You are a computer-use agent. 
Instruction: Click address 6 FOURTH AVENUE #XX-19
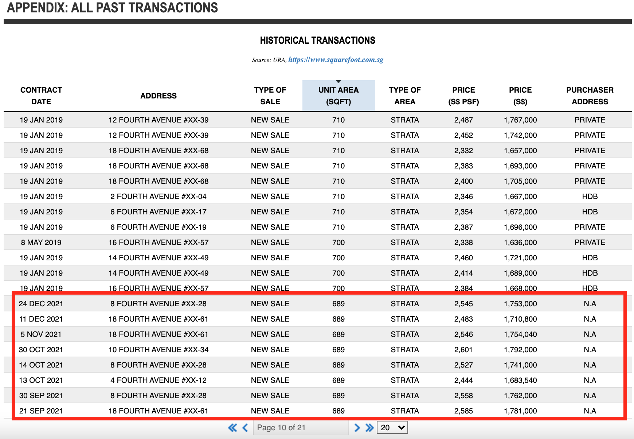pyautogui.click(x=158, y=227)
